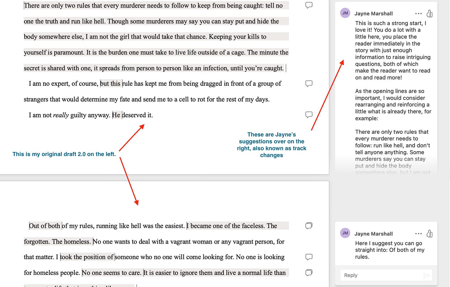Like the "Of both of my rules" comment
450x287 pixels.
pos(430,233)
